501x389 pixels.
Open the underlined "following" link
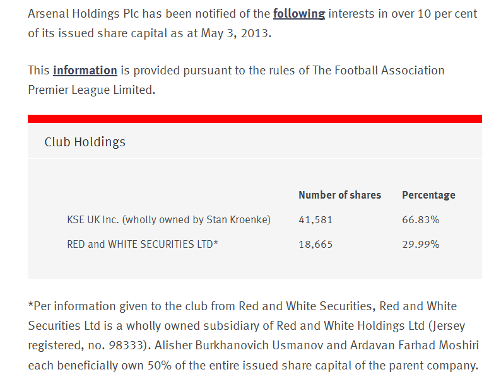click(298, 13)
